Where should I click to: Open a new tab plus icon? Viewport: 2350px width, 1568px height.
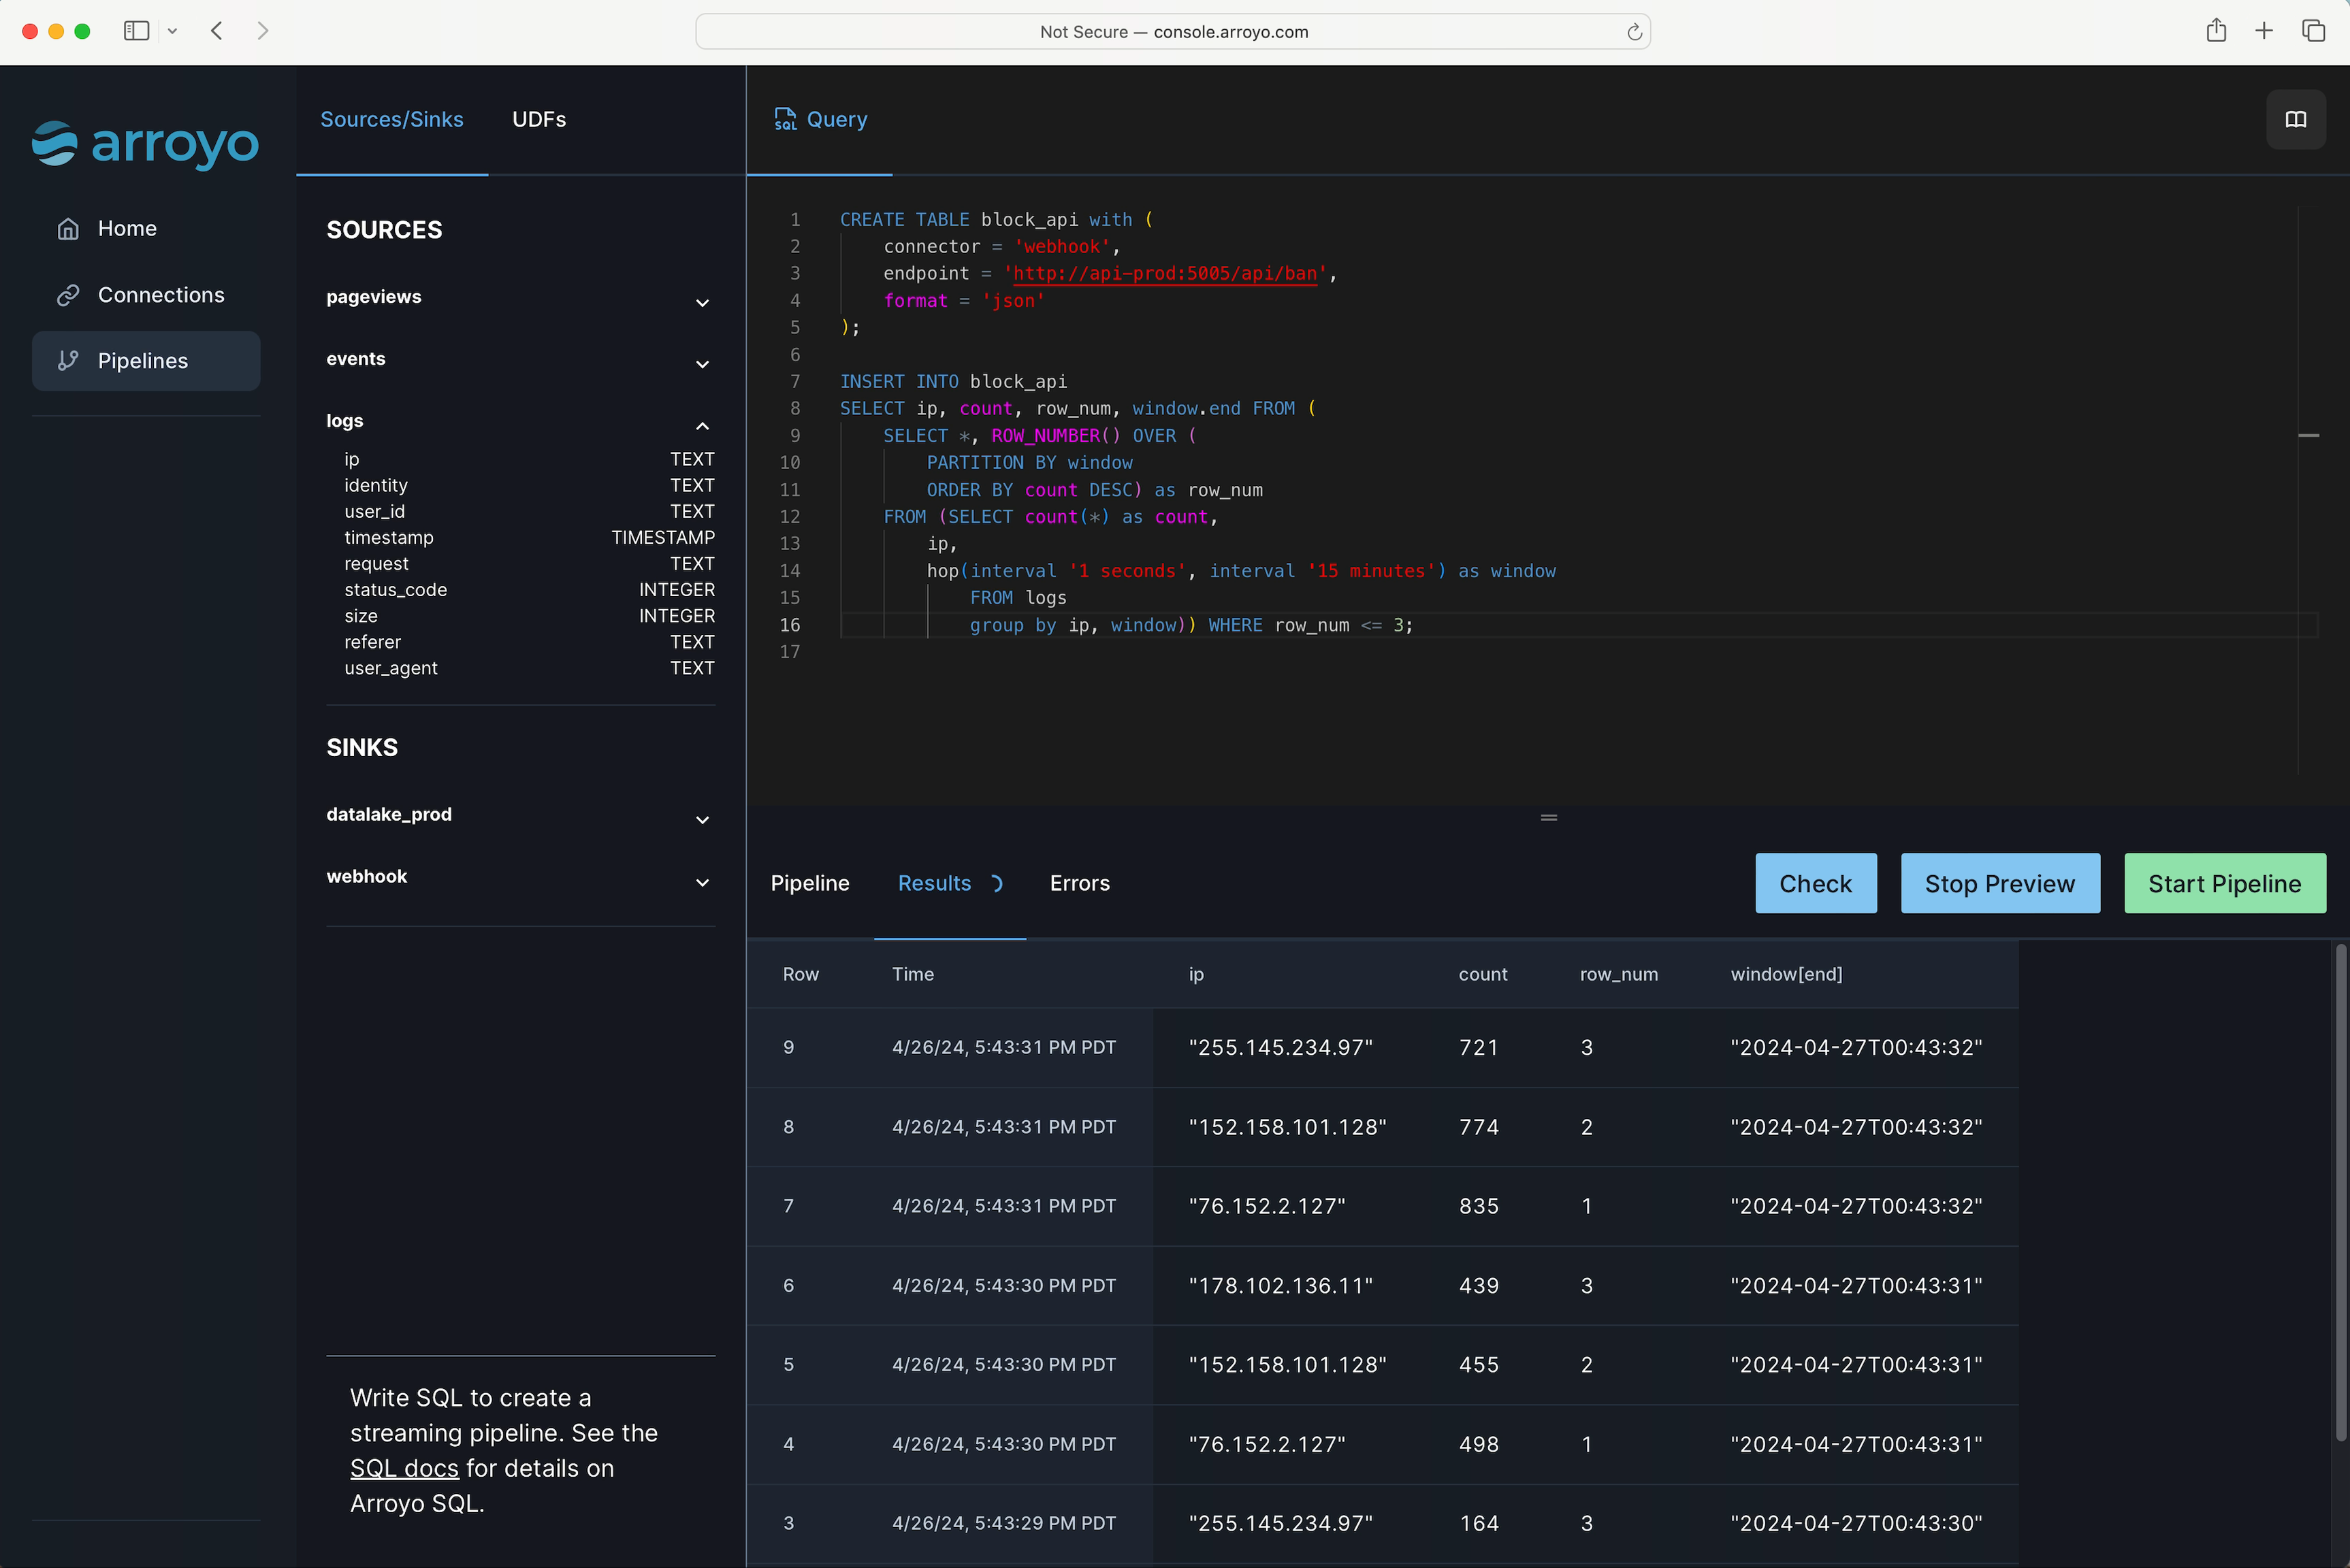pos(2264,31)
